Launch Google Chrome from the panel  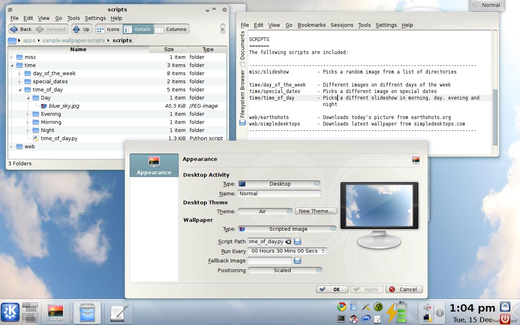pyautogui.click(x=342, y=307)
